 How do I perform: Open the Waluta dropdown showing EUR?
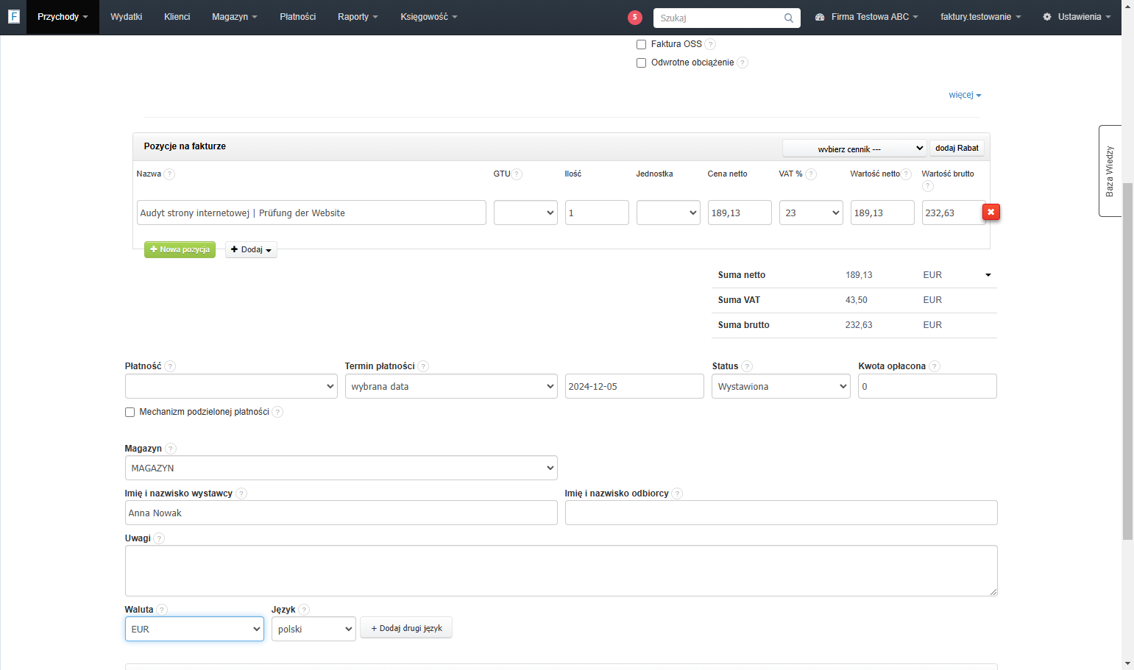coord(194,629)
